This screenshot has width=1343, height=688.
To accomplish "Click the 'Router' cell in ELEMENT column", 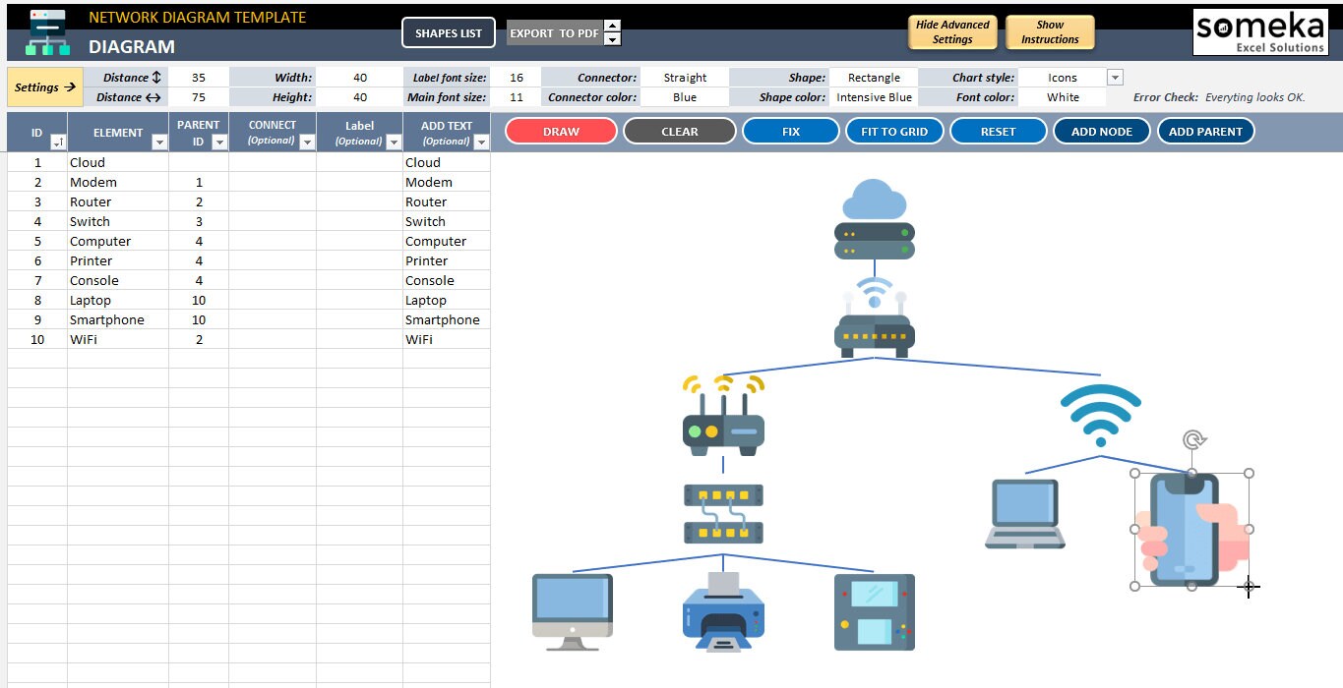I will [x=118, y=201].
